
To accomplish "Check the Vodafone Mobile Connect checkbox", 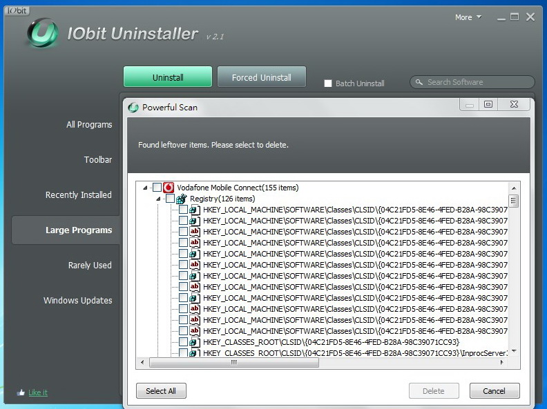I will point(157,188).
